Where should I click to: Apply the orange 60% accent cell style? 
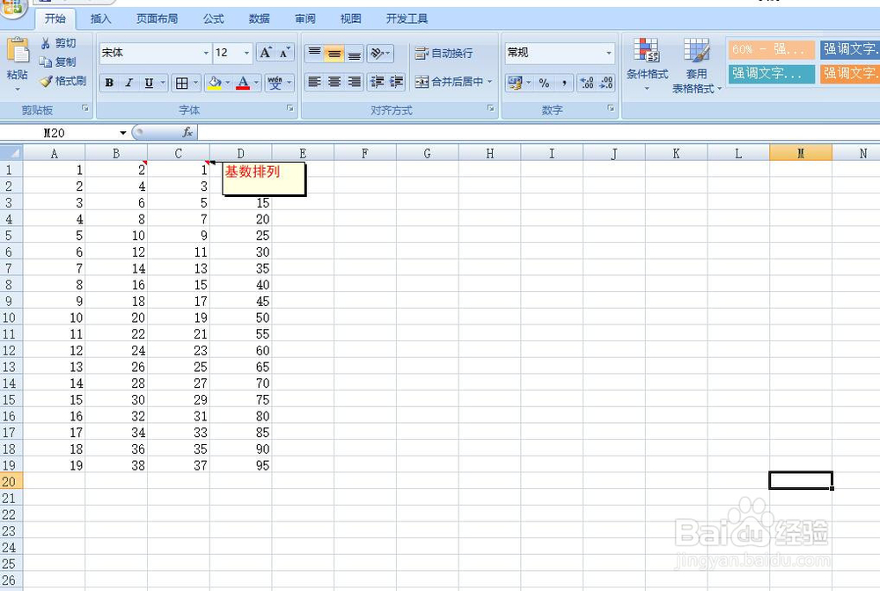coord(771,49)
